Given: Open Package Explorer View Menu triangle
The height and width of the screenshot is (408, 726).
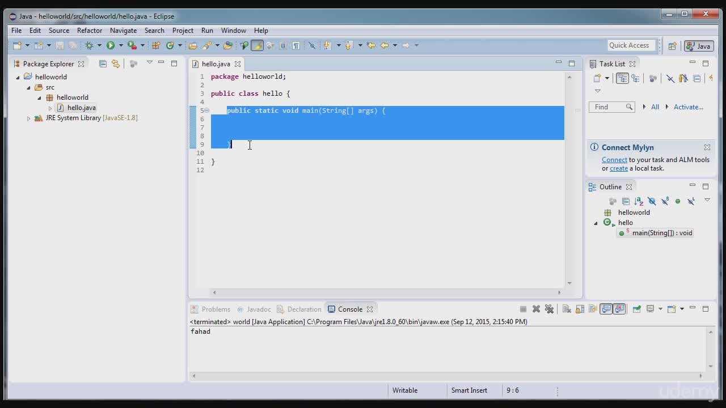Looking at the screenshot, I should tap(149, 62).
